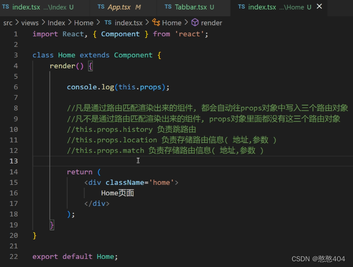353x267 pixels.
Task: Click the views breadcrumb segment
Action: pyautogui.click(x=30, y=23)
